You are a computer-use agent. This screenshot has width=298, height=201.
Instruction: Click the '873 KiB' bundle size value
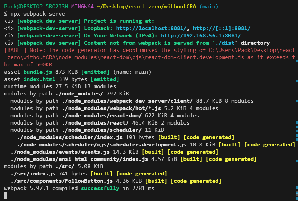click(x=66, y=72)
